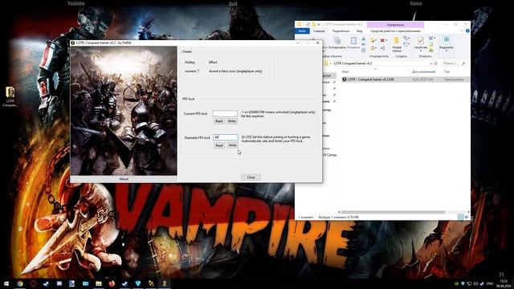Image resolution: width=514 pixels, height=289 pixels.
Task: Click the trainer app icon in the taskbar
Action: [x=164, y=283]
